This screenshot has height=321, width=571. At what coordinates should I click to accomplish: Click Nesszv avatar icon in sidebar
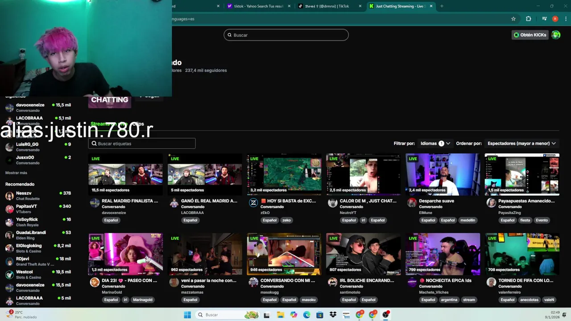tap(9, 196)
